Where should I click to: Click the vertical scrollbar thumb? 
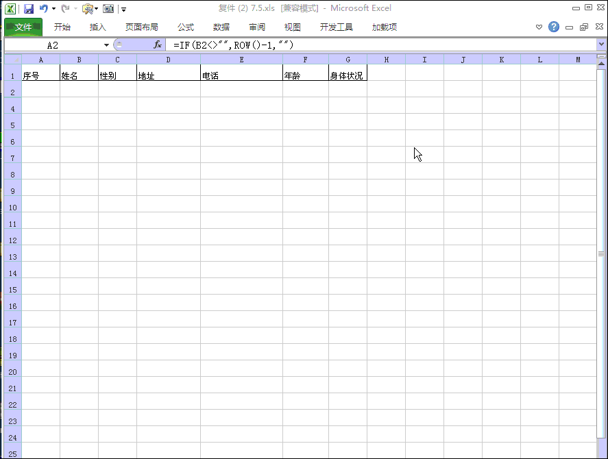601,254
